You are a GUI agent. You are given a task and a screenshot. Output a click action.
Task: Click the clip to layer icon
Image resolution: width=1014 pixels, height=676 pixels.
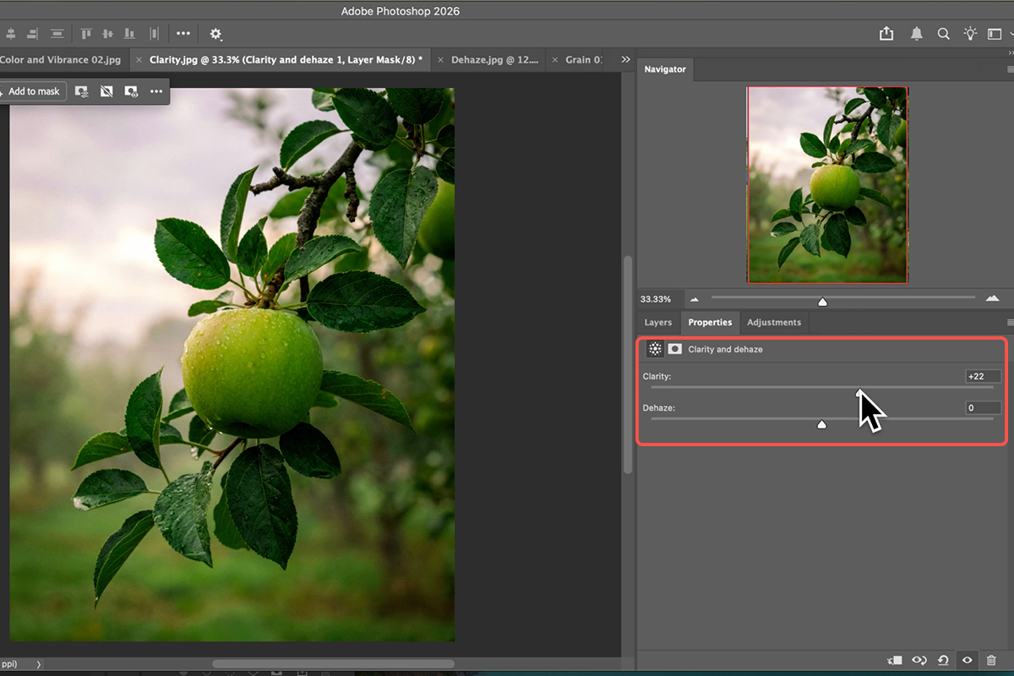[x=895, y=660]
